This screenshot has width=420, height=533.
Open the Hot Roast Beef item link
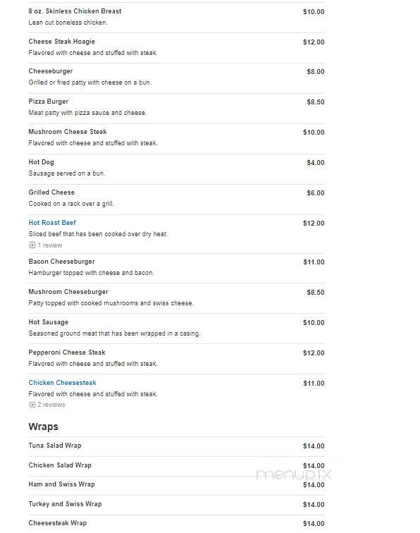[x=52, y=223]
